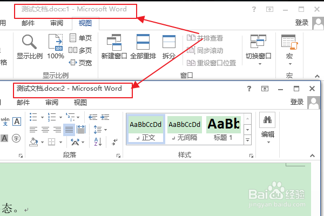Click 全部重排 Arrange All
The height and width of the screenshot is (216, 324).
[x=143, y=47]
